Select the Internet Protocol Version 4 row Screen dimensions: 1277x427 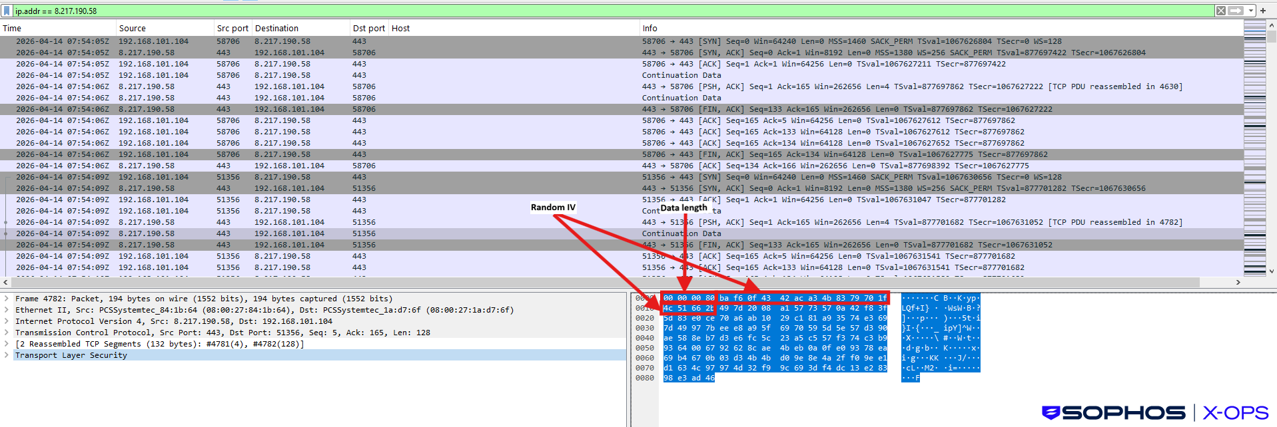click(320, 321)
